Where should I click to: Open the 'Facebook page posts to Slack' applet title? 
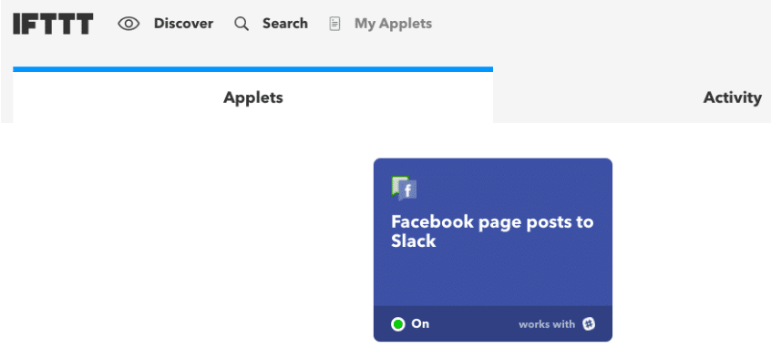(x=492, y=231)
